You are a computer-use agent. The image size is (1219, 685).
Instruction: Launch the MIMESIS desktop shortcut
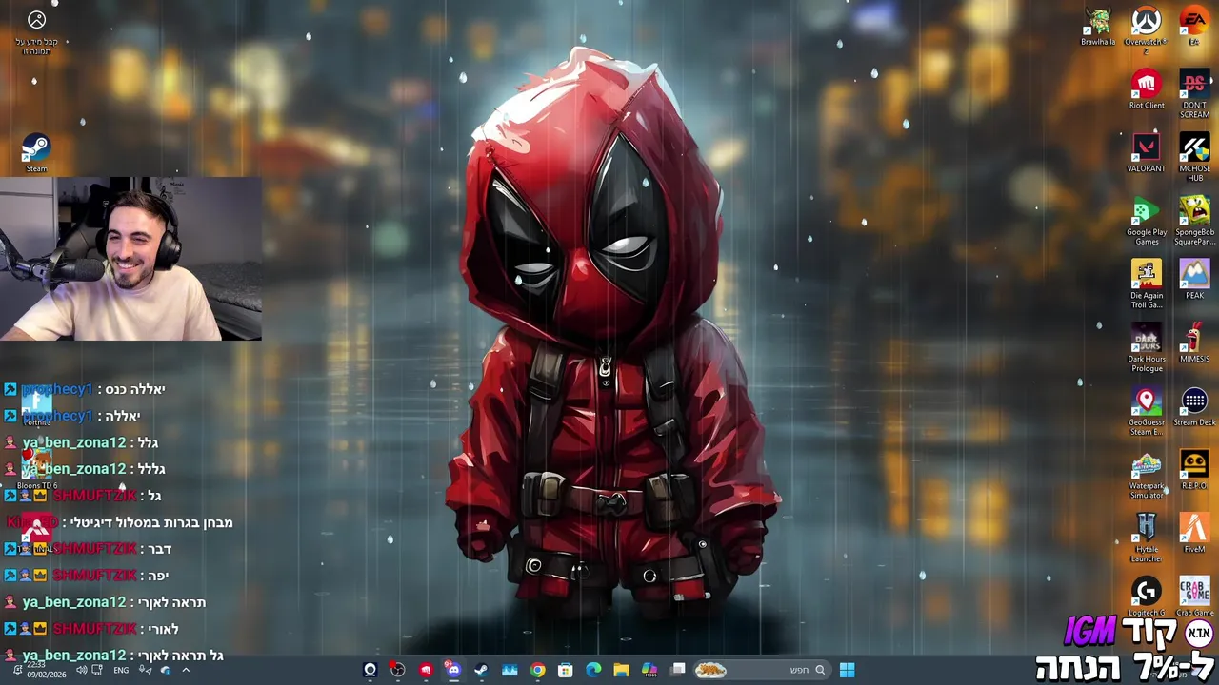[1194, 344]
